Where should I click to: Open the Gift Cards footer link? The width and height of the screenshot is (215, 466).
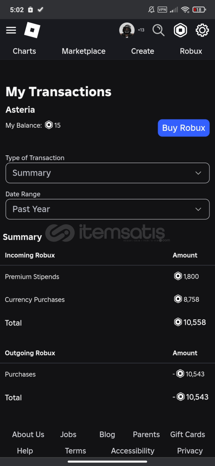pyautogui.click(x=187, y=435)
